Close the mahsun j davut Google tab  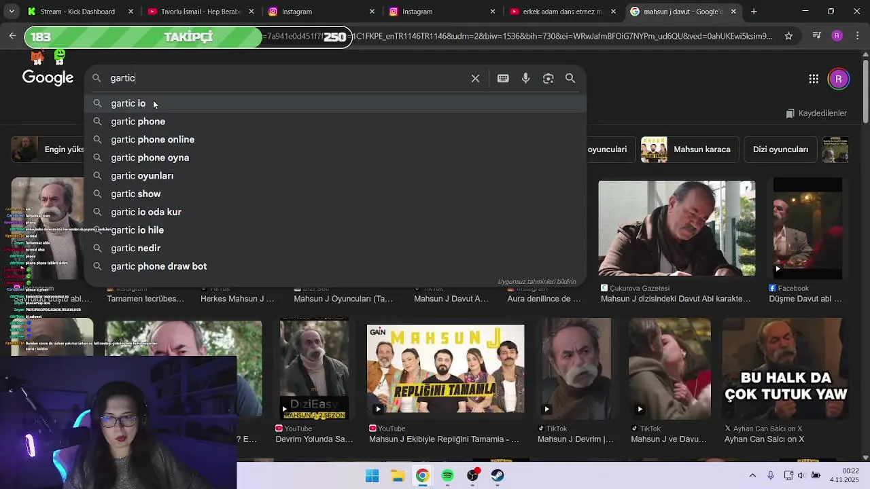733,12
